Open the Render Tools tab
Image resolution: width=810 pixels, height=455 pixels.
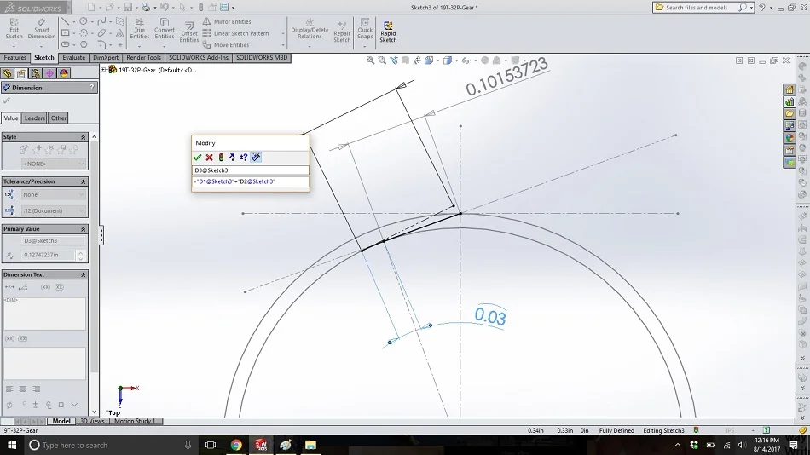click(143, 58)
